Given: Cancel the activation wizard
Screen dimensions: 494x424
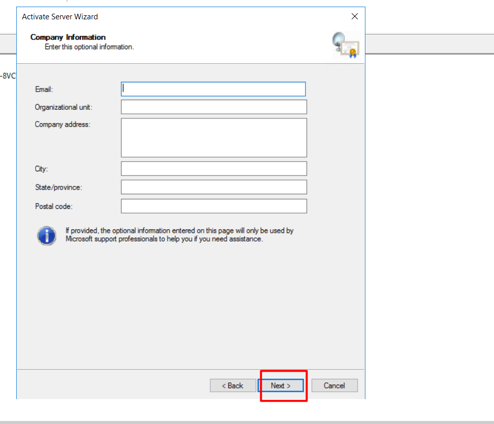Looking at the screenshot, I should click(334, 385).
